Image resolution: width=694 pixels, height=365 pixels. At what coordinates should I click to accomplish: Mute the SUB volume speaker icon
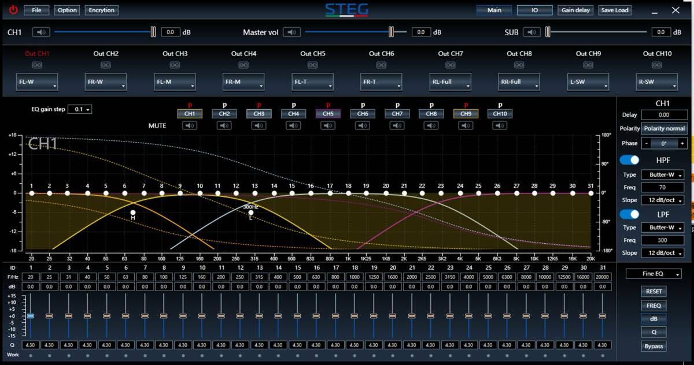coord(531,32)
